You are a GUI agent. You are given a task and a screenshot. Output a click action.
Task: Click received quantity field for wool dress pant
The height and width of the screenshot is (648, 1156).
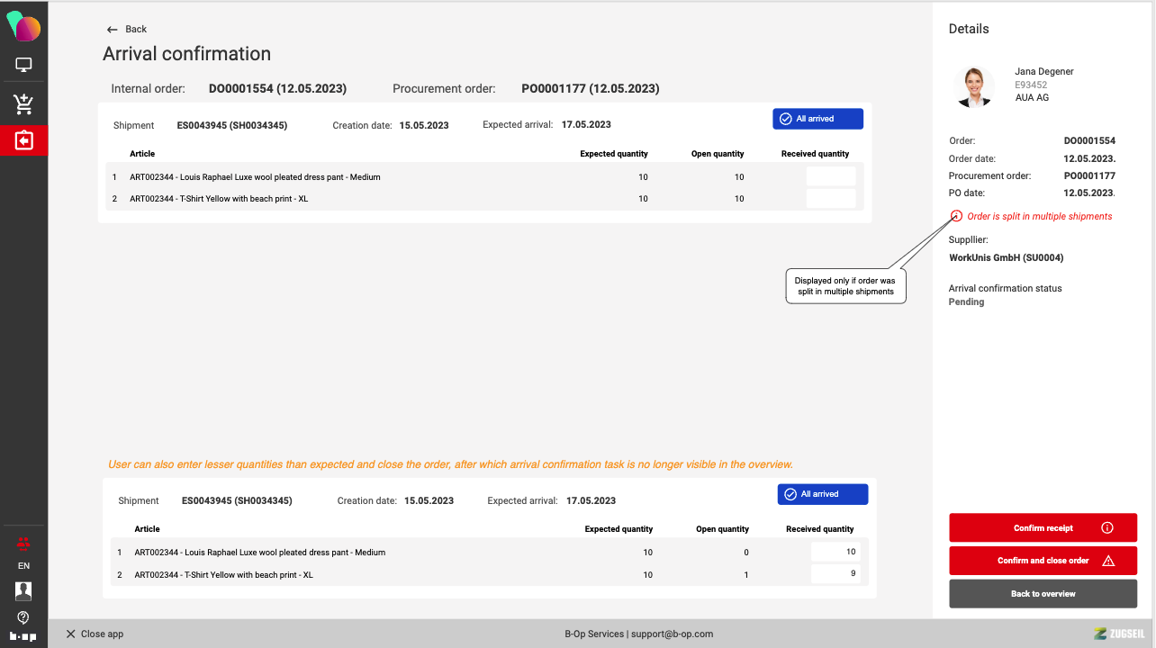coord(830,177)
